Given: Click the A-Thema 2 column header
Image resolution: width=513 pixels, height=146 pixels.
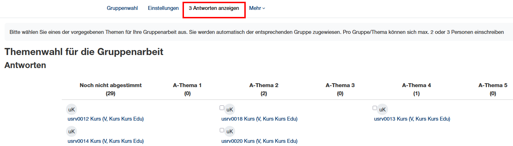Looking at the screenshot, I should point(264,85).
